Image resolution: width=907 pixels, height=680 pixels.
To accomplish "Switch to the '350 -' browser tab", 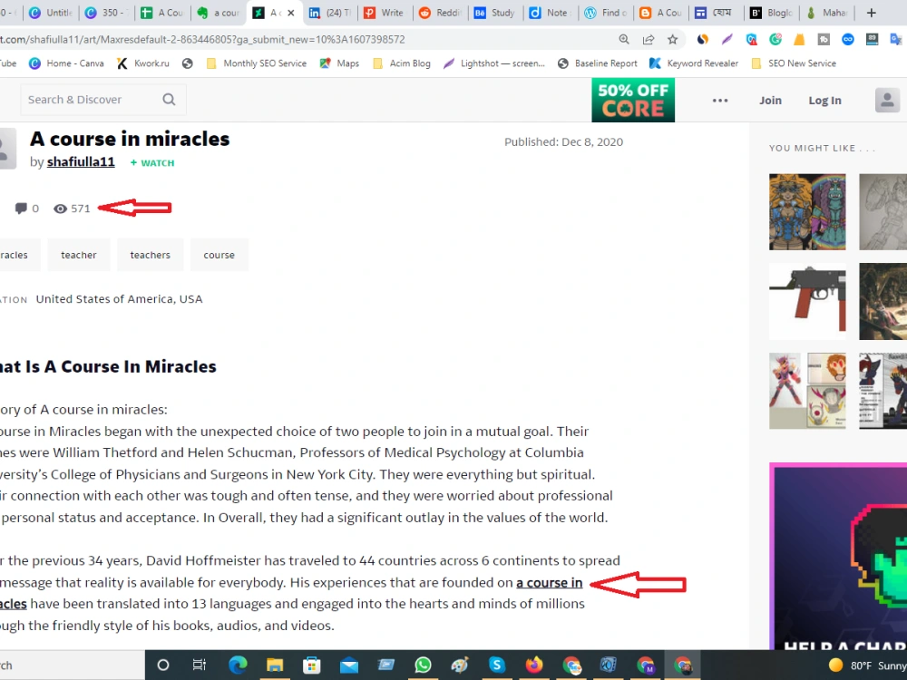I will (x=107, y=13).
